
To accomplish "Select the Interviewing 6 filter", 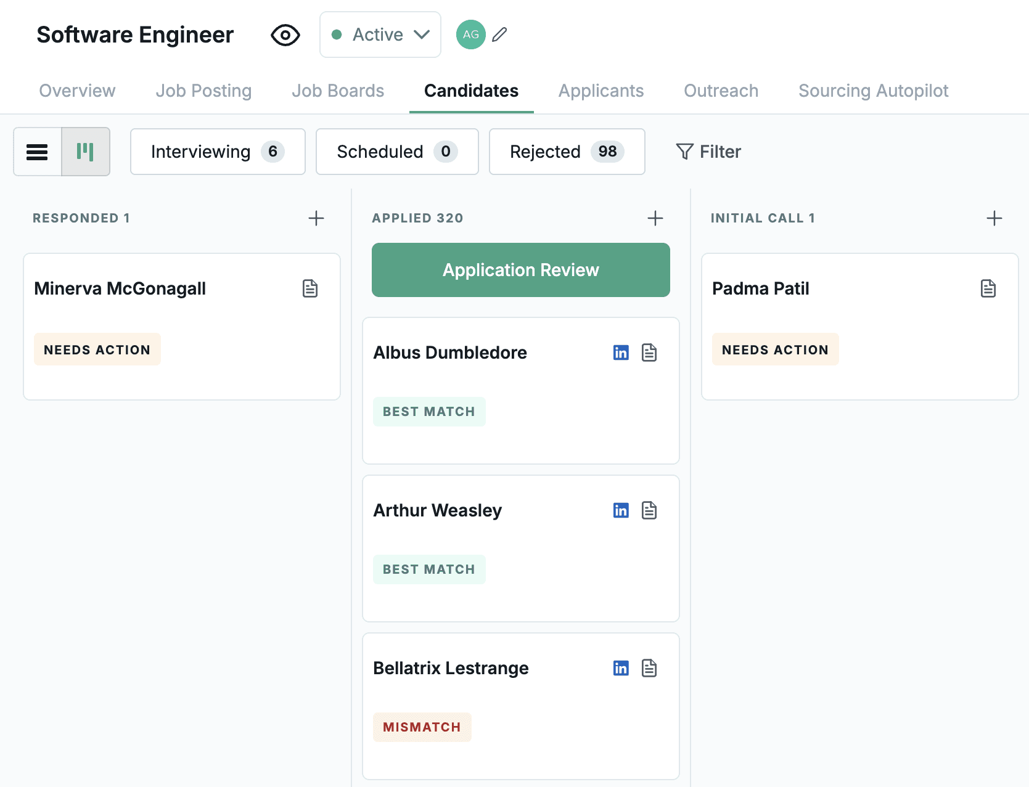I will pos(217,152).
